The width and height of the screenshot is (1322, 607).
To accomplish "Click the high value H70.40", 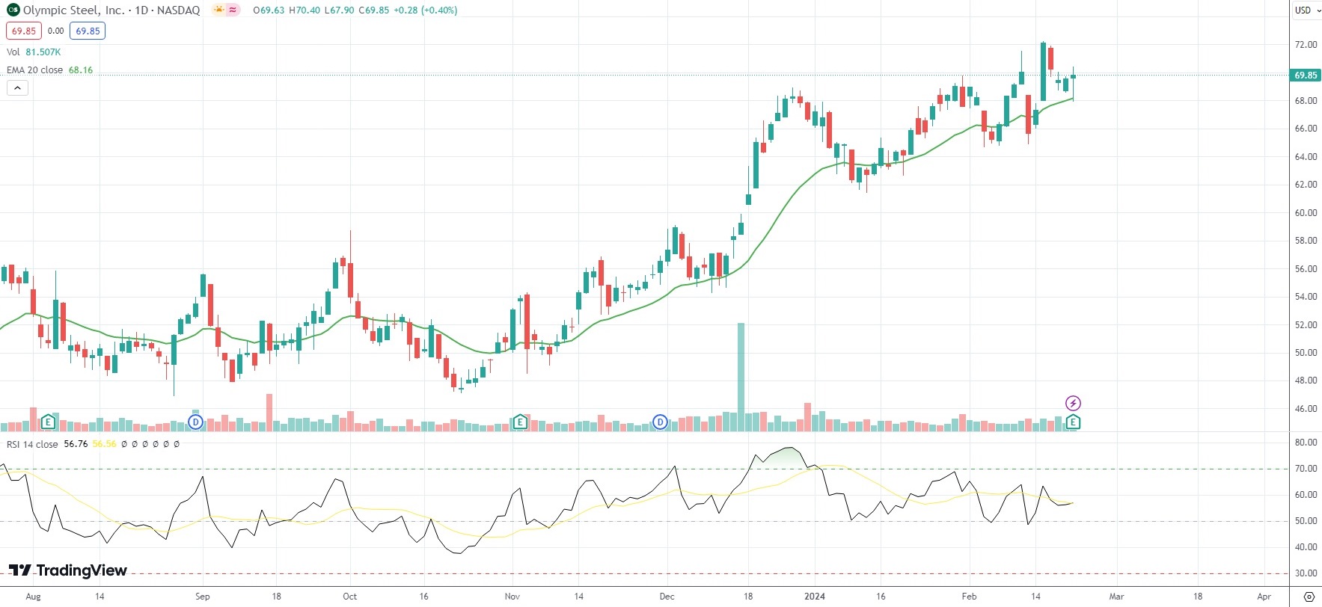I will [305, 10].
